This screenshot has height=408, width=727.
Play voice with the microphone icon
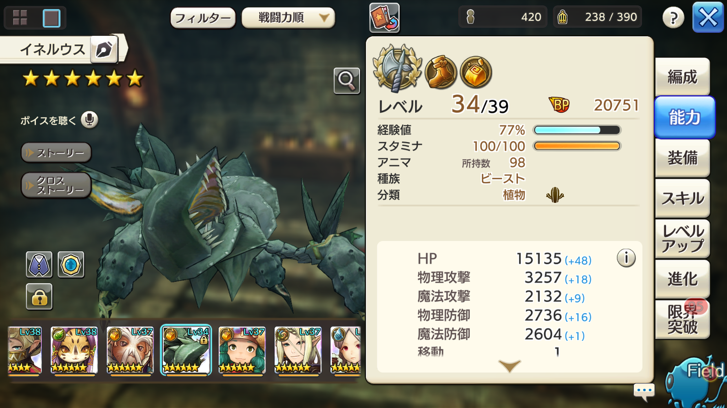[x=90, y=120]
